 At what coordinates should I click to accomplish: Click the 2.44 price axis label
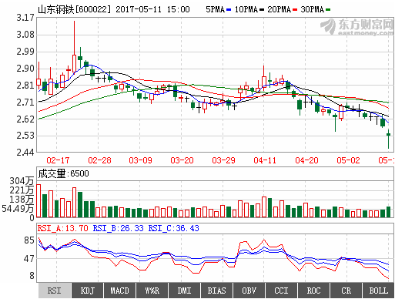(x=25, y=153)
